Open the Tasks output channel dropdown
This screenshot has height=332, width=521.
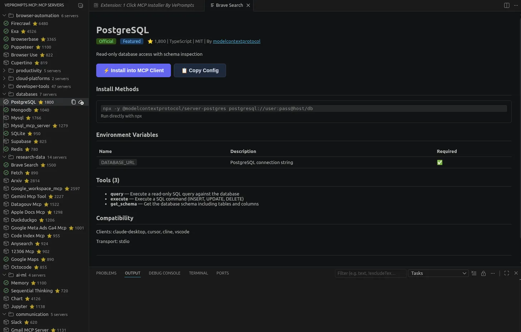pos(438,273)
